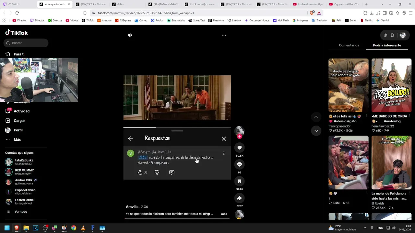Open the Brave hamburger main menu
Viewport: 415px width, 233px height.
click(x=411, y=13)
